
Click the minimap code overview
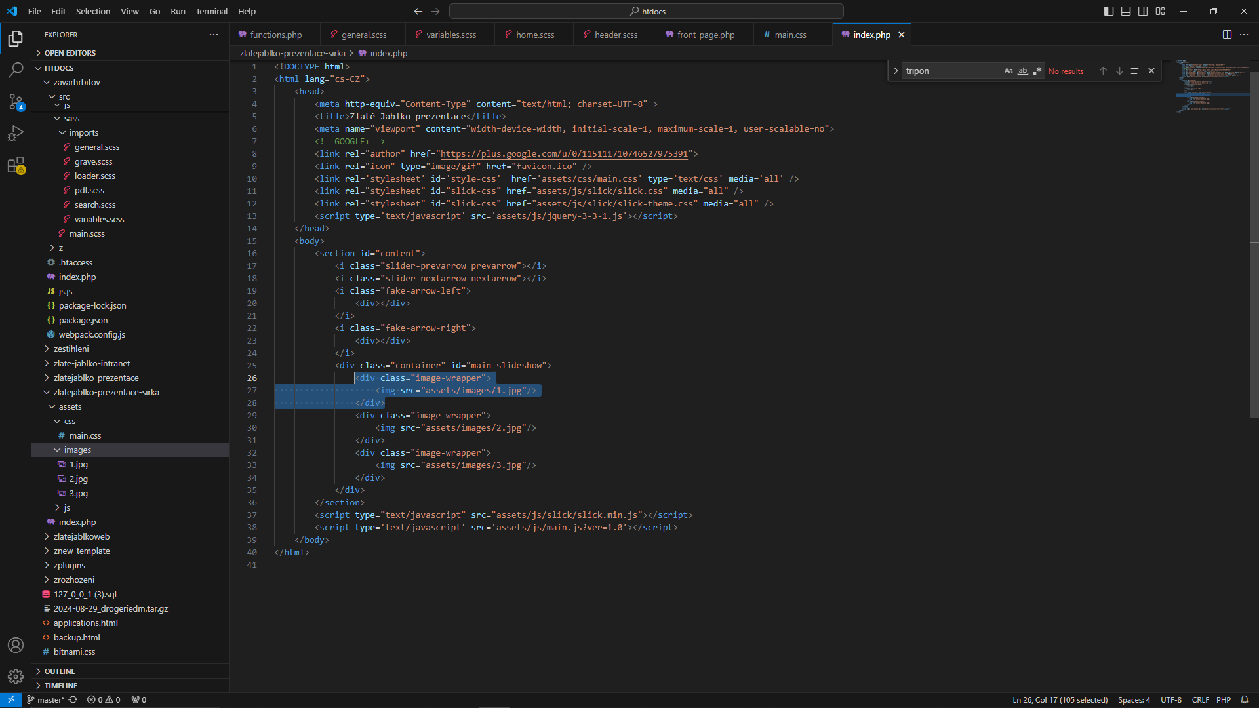point(1212,86)
